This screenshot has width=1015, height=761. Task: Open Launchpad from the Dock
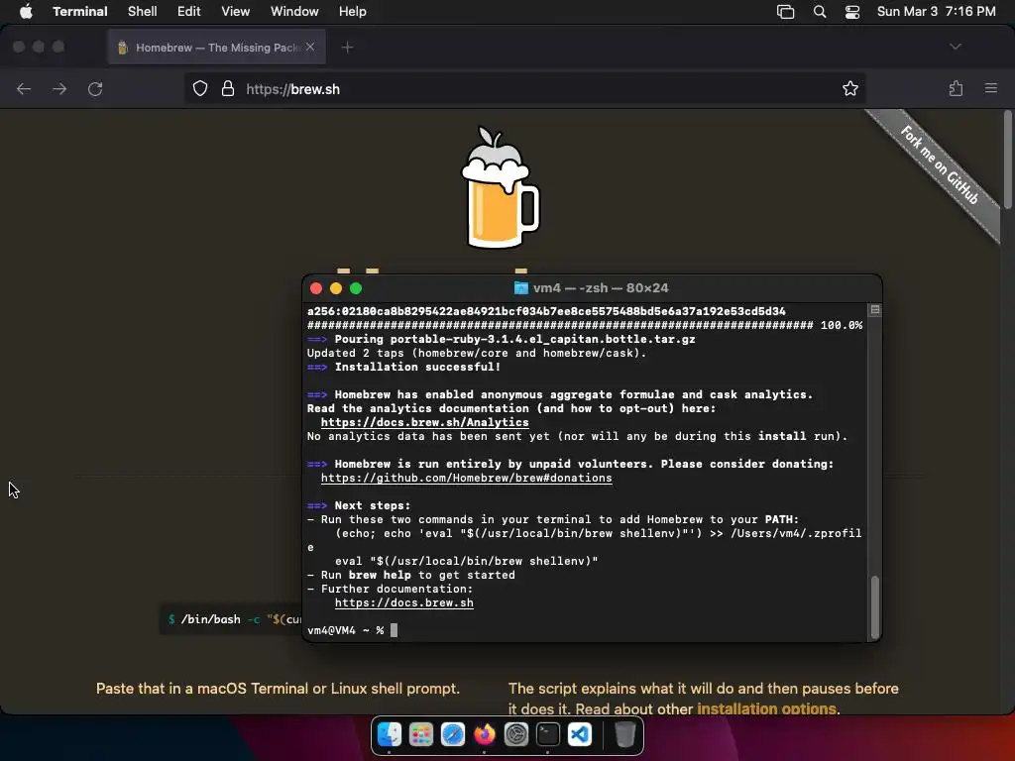point(421,734)
